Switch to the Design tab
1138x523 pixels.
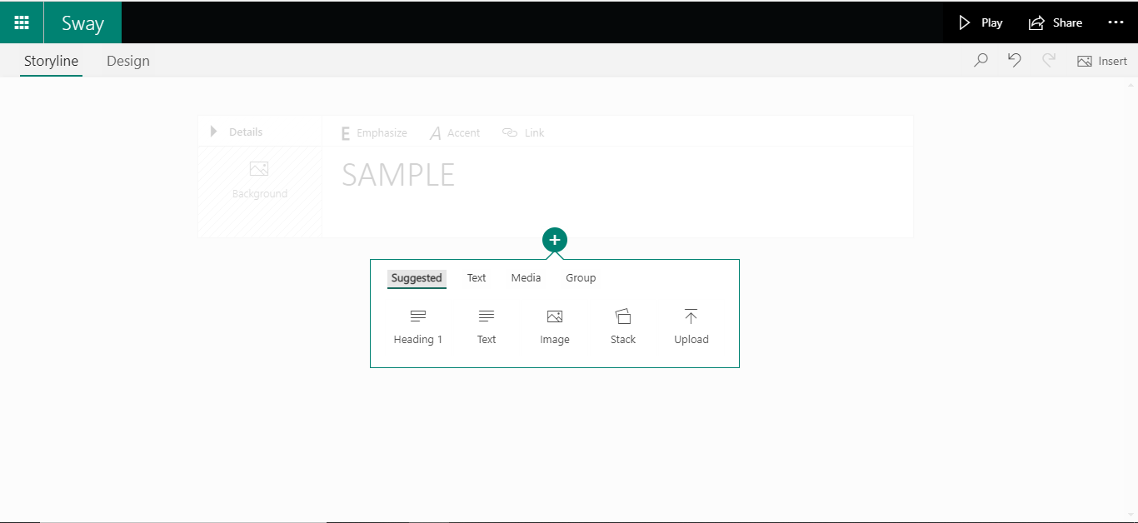(x=127, y=60)
